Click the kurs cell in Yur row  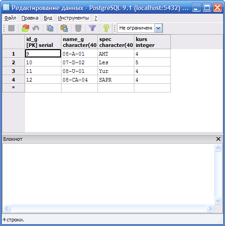pyautogui.click(x=153, y=71)
